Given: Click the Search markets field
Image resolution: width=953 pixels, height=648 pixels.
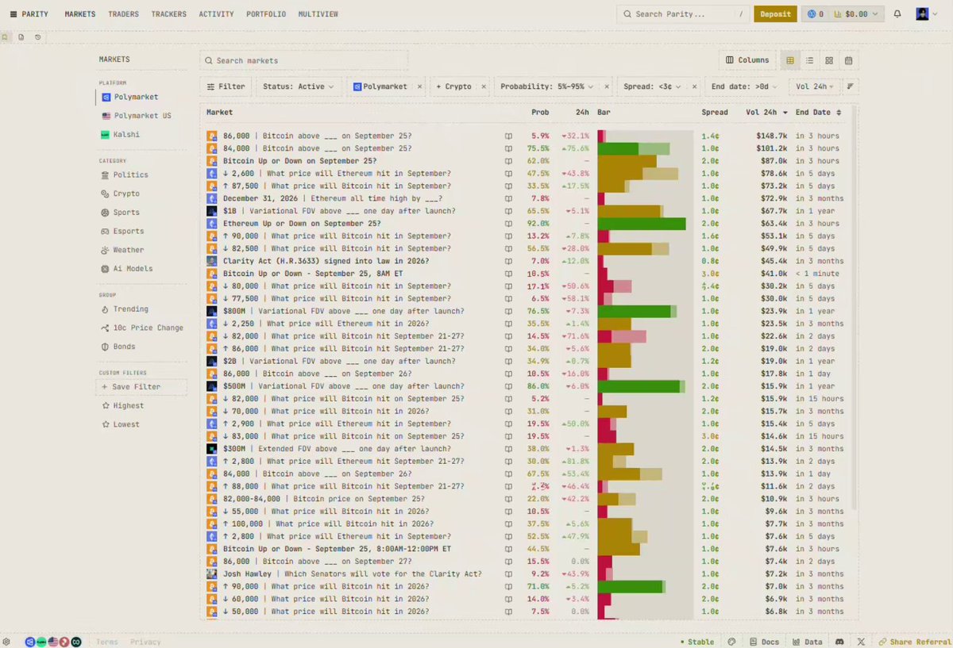Looking at the screenshot, I should (303, 60).
